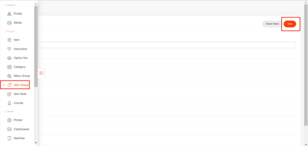Click the Media image icon
Screen dimensions: 308x147
pyautogui.click(x=9, y=23)
